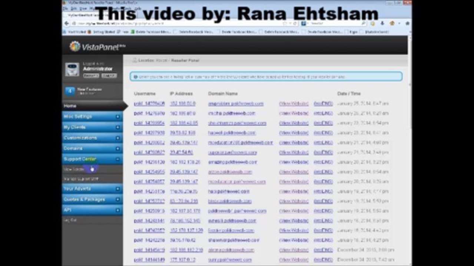Expand the Your Adverts section
The height and width of the screenshot is (266, 474).
(92, 189)
